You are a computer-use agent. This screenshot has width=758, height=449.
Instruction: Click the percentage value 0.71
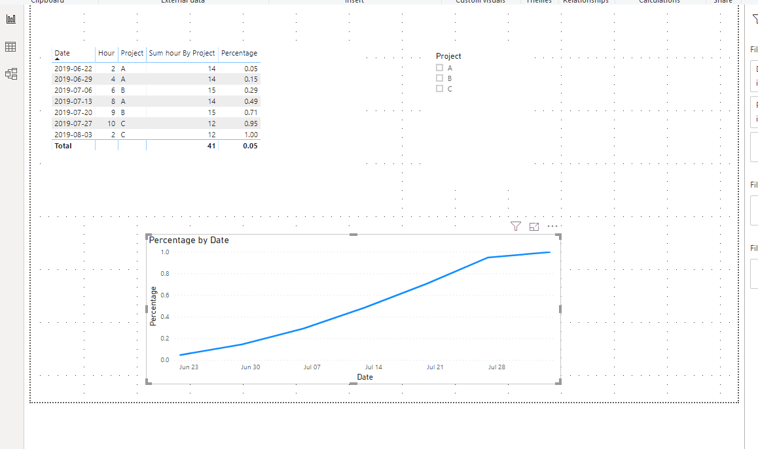[251, 112]
